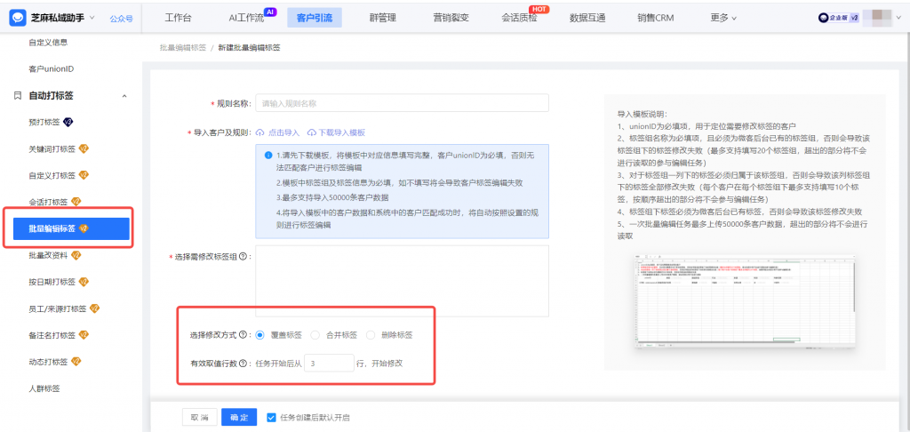The width and height of the screenshot is (910, 432).
Task: Select the 客户引流 tab
Action: (315, 18)
